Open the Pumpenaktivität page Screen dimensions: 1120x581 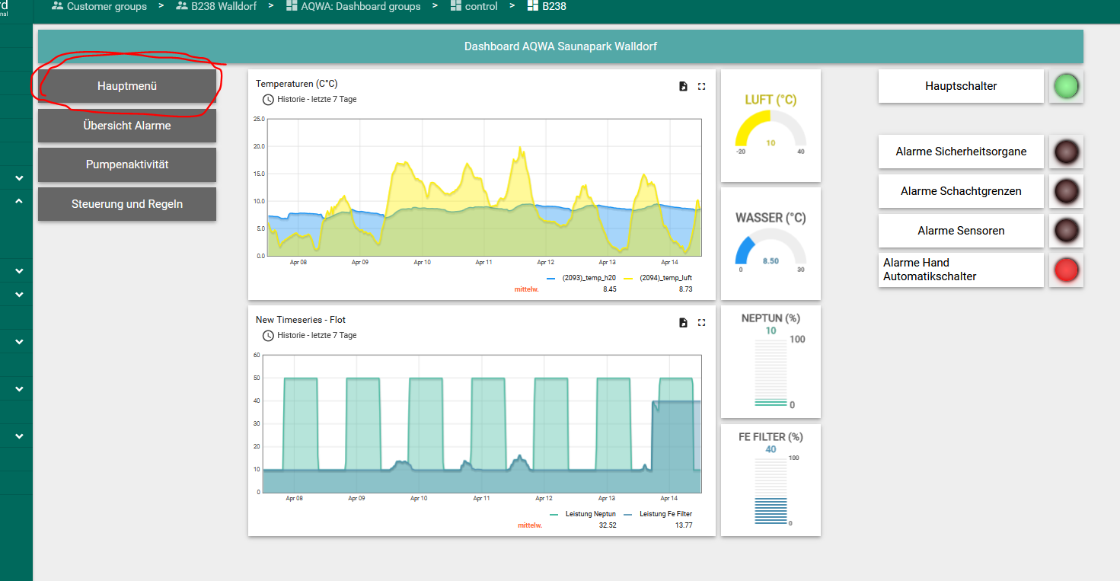[x=126, y=164]
